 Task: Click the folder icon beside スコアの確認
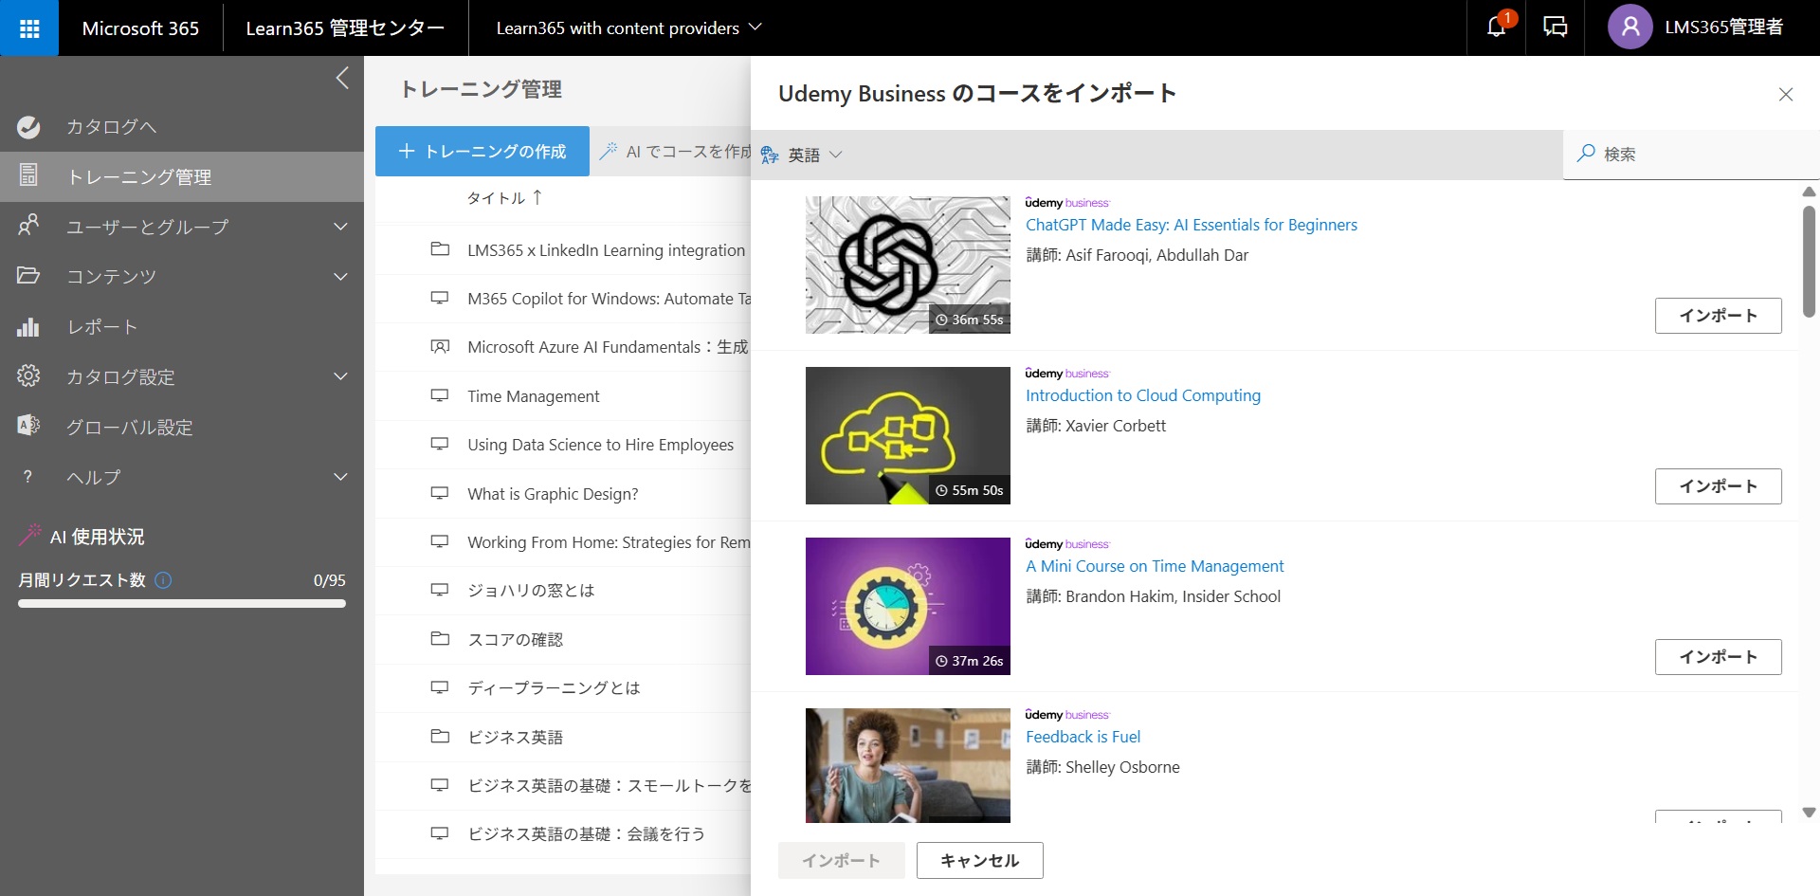440,638
